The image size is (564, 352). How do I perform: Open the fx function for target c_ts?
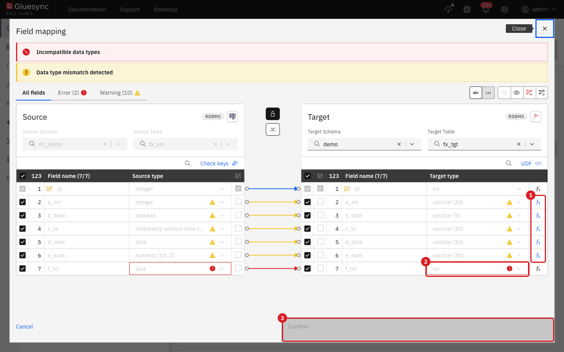tap(538, 229)
